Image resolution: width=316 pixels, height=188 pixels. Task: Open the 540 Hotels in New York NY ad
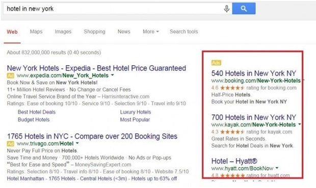click(254, 73)
